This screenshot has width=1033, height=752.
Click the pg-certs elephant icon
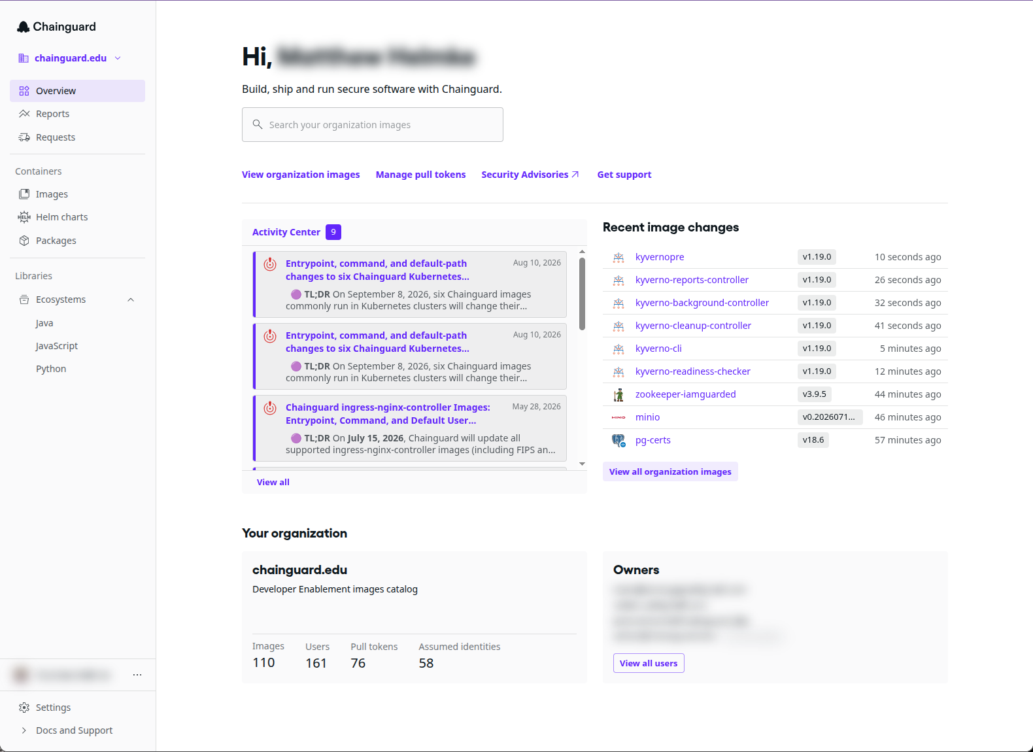coord(618,441)
